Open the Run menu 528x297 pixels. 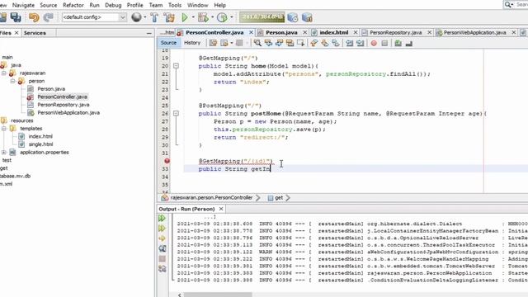[94, 5]
